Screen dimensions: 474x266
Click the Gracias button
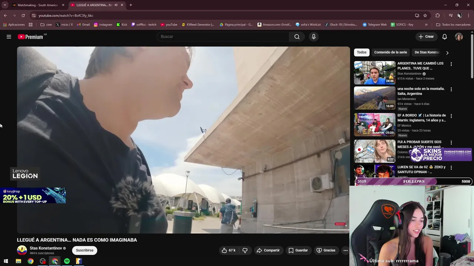pyautogui.click(x=326, y=250)
